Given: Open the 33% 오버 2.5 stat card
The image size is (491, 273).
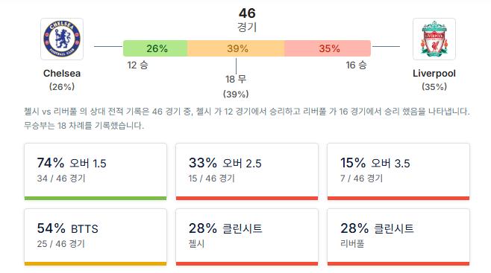Looking at the screenshot, I should tap(247, 172).
